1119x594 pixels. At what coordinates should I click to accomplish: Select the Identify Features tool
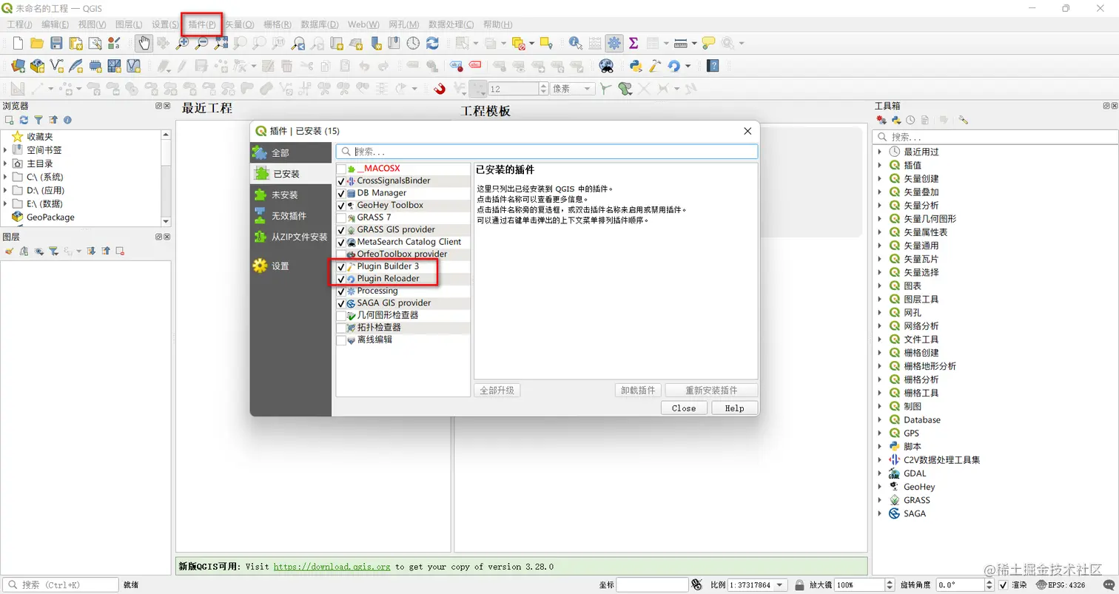[575, 44]
